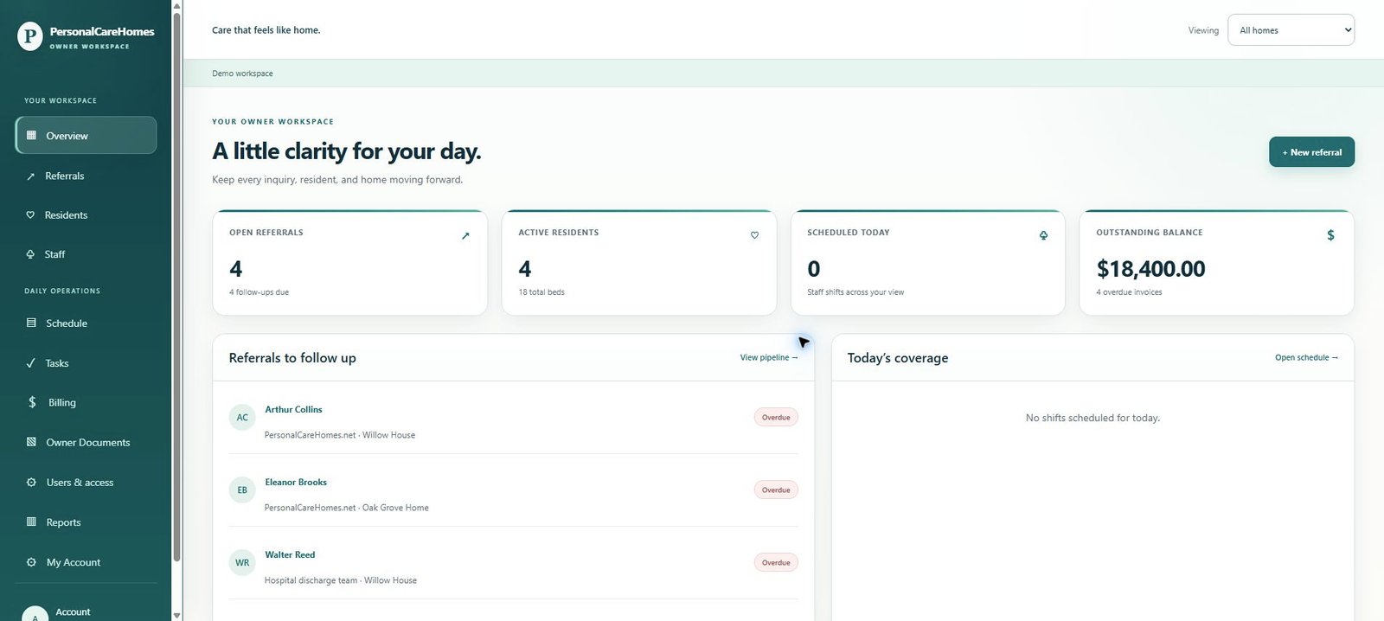Follow the View pipeline link
The image size is (1384, 621).
[769, 357]
